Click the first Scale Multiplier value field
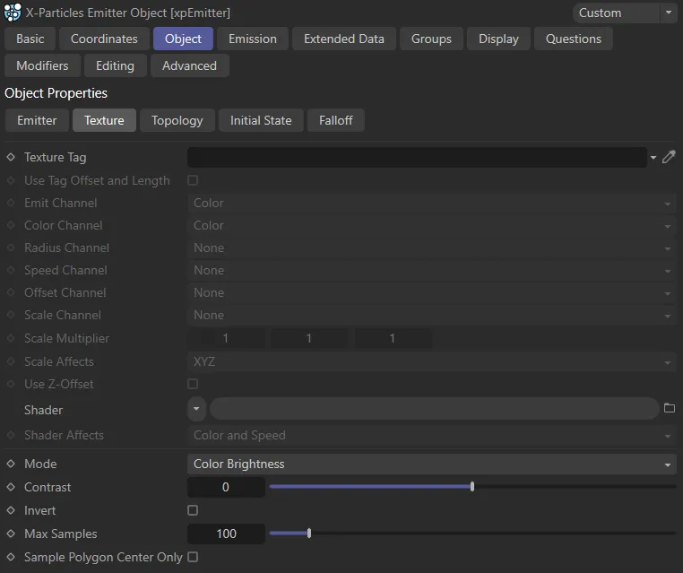The image size is (683, 573). [226, 338]
